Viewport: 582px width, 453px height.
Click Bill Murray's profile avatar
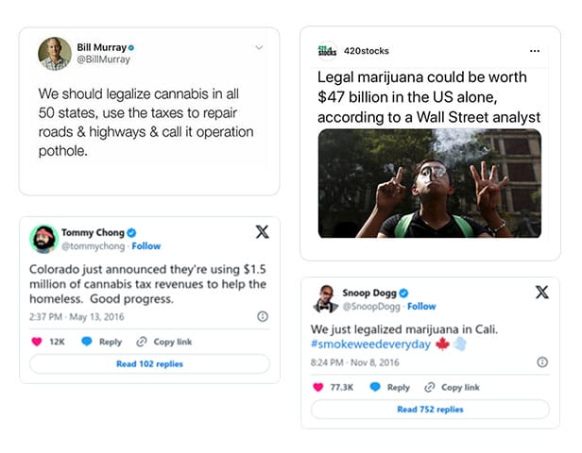[x=54, y=54]
